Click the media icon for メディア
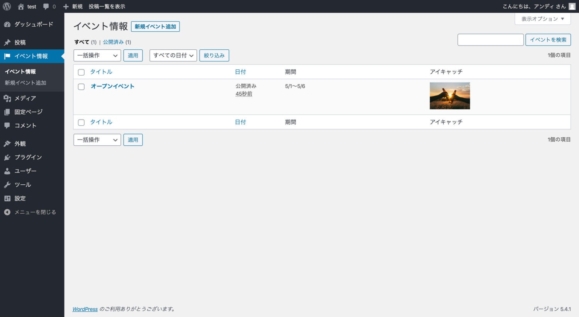Image resolution: width=579 pixels, height=317 pixels. pyautogui.click(x=7, y=98)
